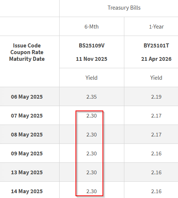Screen dimensions: 178x198
Task: Click 6-Mth yield for 14 May 2025
Action: [91, 191]
